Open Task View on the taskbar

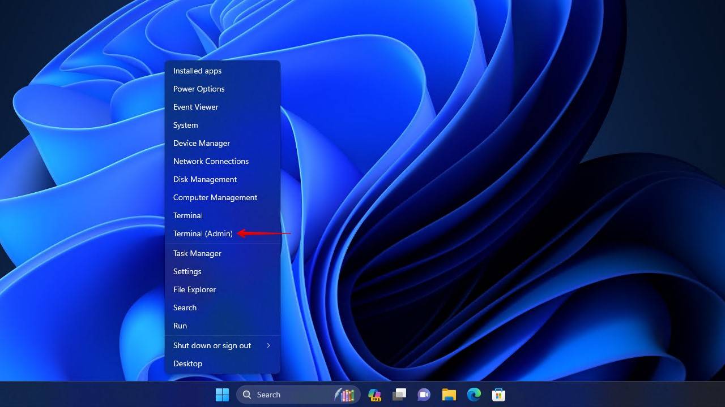(x=400, y=395)
